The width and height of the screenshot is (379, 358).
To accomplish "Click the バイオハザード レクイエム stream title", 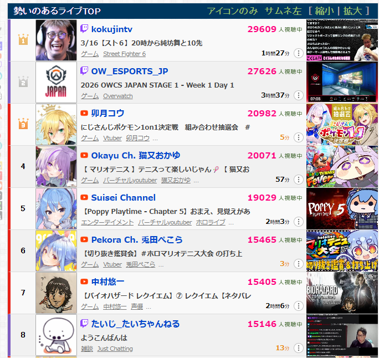I will click(x=166, y=295).
